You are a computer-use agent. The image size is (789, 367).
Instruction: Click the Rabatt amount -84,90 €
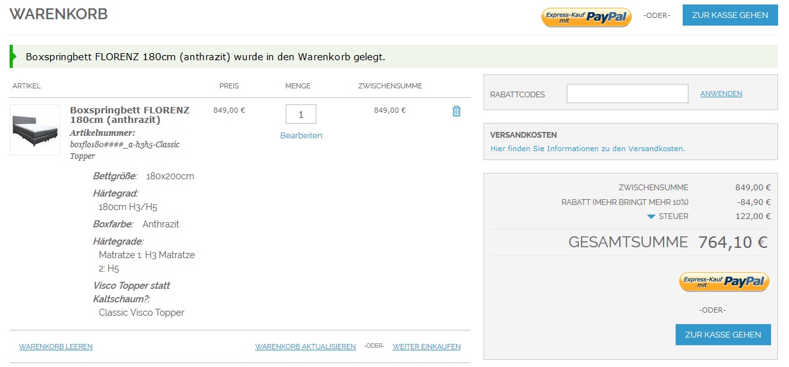pyautogui.click(x=754, y=202)
